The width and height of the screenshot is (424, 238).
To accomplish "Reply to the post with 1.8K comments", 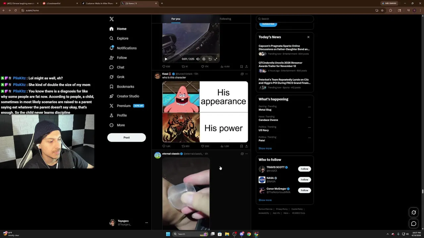I will (166, 146).
